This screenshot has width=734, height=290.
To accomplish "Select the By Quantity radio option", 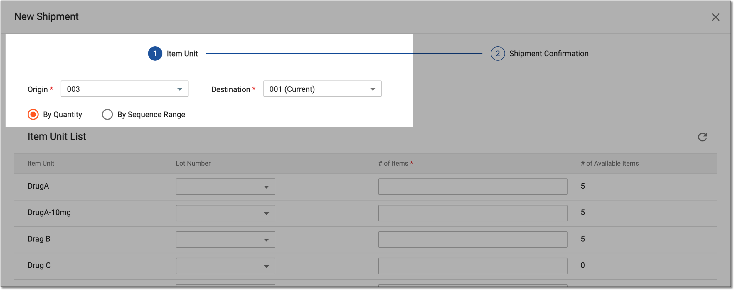I will (33, 114).
